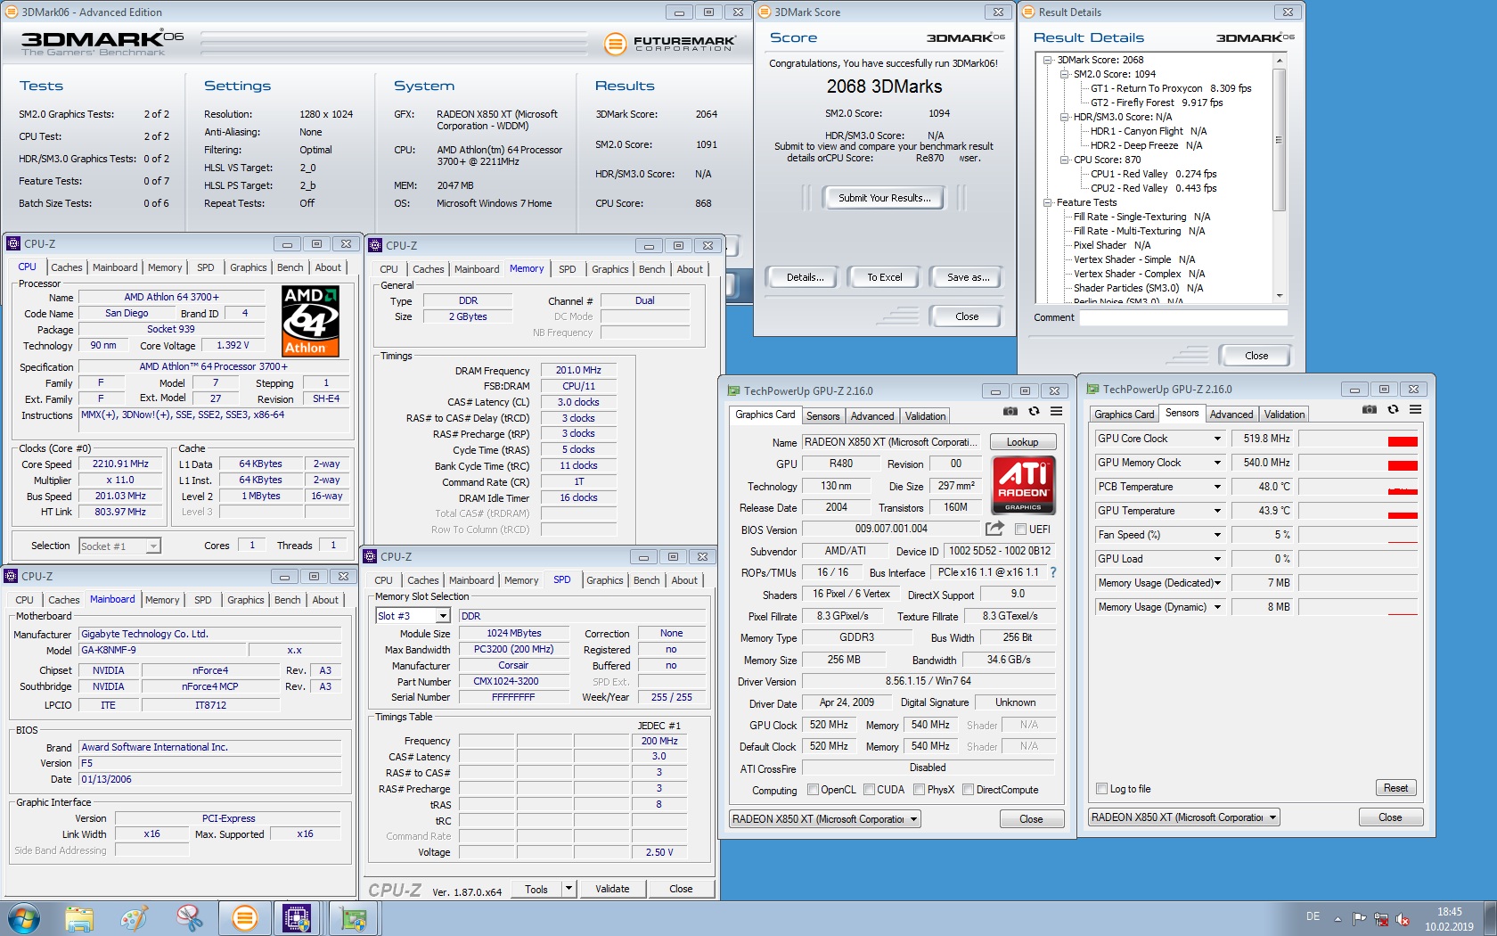The image size is (1497, 936).
Task: Open Memory Slot Selection Slot #3 dropdown
Action: click(x=443, y=616)
